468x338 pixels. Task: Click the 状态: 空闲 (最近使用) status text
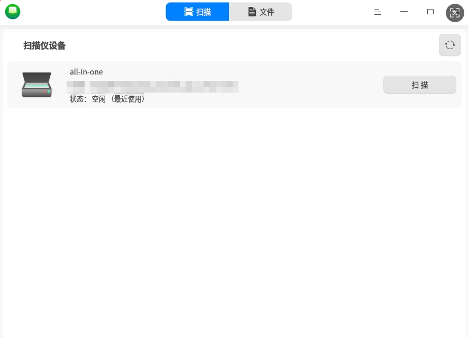click(107, 99)
